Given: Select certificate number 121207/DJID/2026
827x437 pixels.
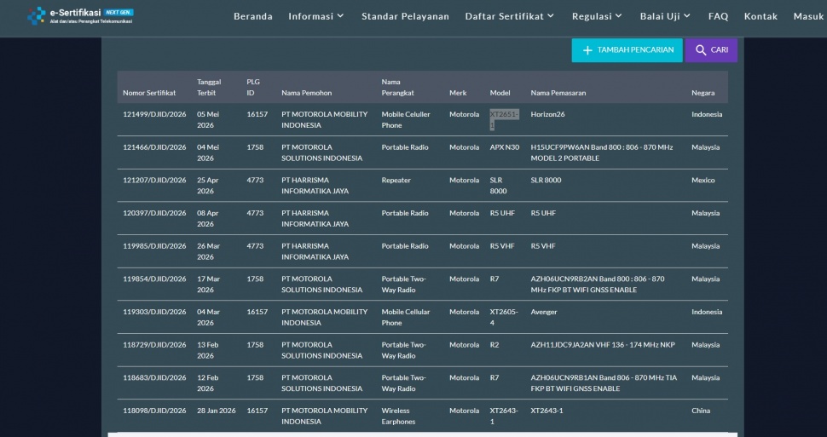Looking at the screenshot, I should (154, 181).
